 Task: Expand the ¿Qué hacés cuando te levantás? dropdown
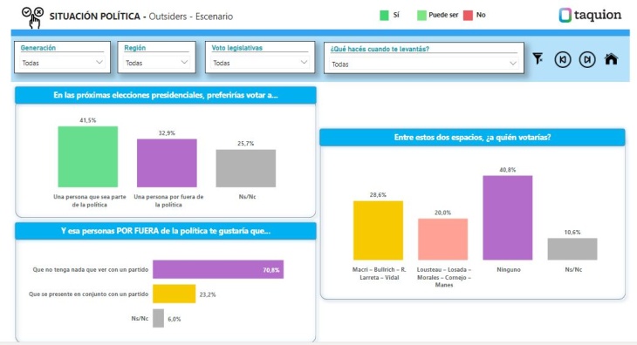coord(424,64)
